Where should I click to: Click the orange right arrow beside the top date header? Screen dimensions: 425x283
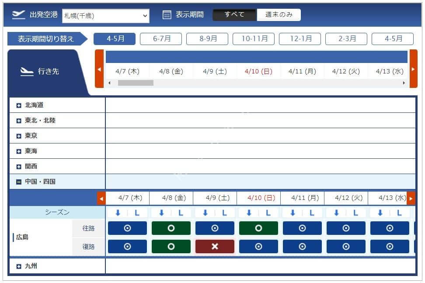click(413, 69)
